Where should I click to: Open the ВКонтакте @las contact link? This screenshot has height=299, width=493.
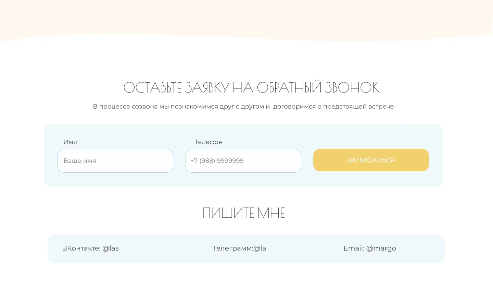pyautogui.click(x=90, y=248)
